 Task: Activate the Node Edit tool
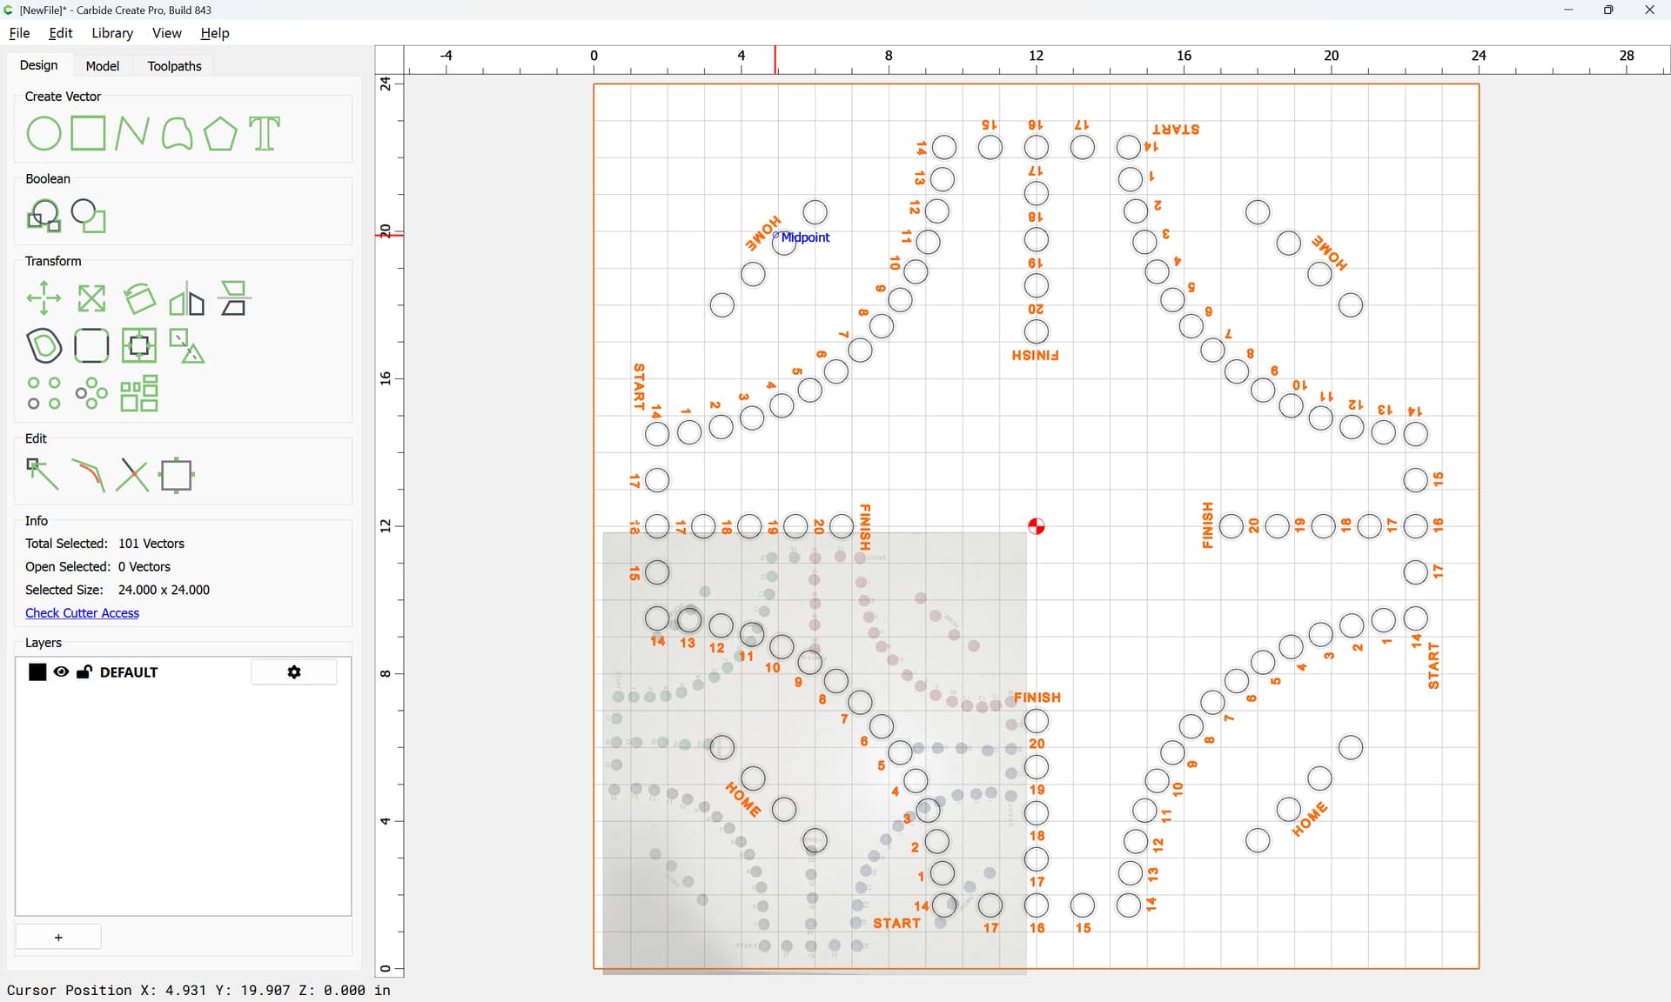tap(42, 476)
